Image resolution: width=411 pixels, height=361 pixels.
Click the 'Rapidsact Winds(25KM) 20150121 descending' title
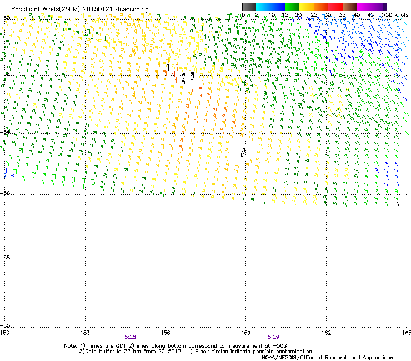pyautogui.click(x=79, y=9)
